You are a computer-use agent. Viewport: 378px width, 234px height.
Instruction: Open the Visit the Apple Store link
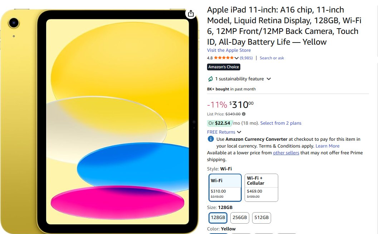pos(229,50)
